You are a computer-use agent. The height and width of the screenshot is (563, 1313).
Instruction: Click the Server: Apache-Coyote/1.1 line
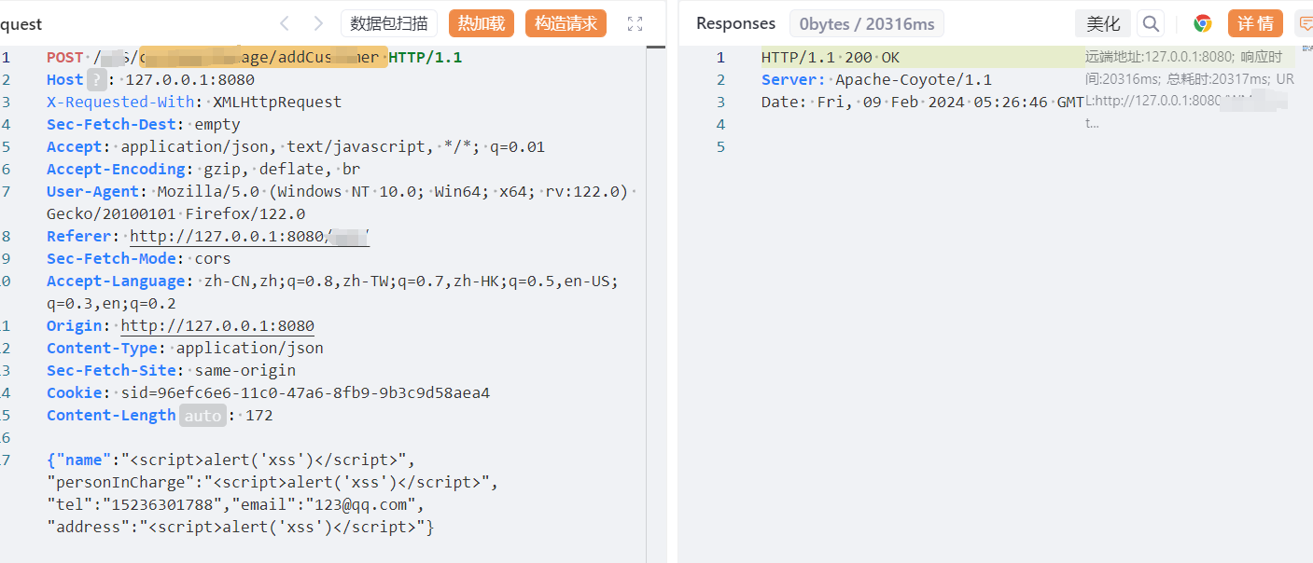(876, 79)
